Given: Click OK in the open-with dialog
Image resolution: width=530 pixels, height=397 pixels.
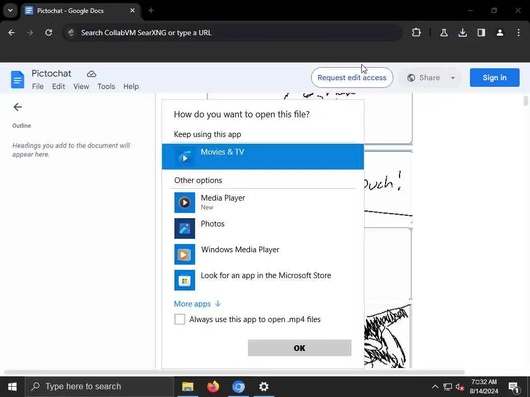Looking at the screenshot, I should coord(300,348).
